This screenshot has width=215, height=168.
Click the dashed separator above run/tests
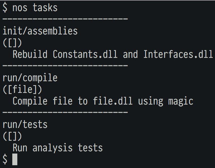pyautogui.click(x=65, y=113)
